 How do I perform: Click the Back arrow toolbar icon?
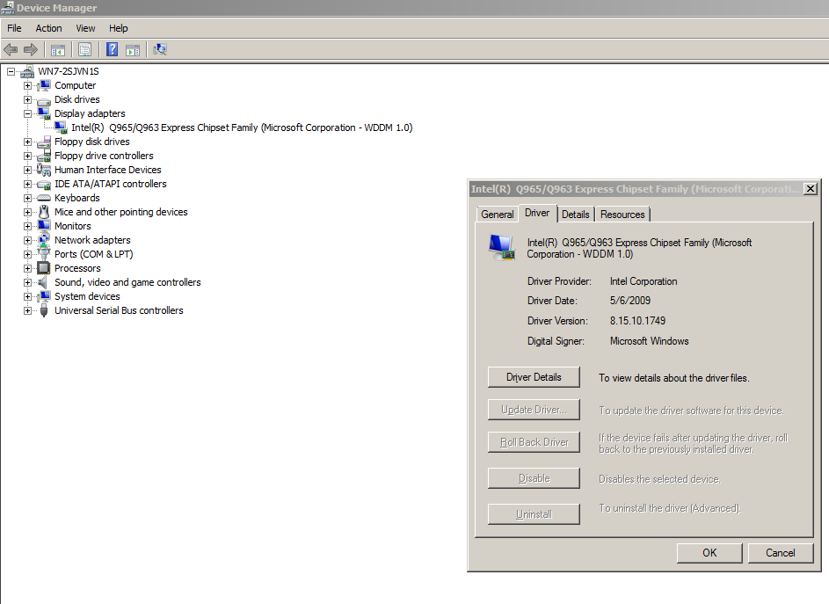(x=11, y=50)
